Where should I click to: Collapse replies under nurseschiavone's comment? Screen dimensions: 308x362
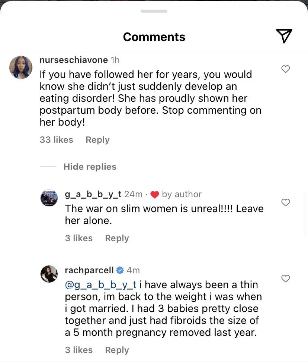point(90,167)
